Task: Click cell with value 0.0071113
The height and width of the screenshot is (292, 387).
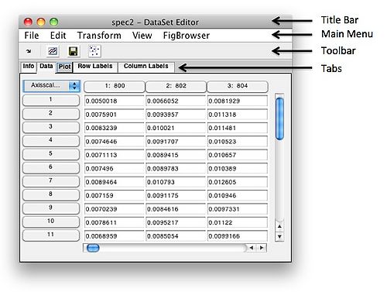Action: coord(114,155)
